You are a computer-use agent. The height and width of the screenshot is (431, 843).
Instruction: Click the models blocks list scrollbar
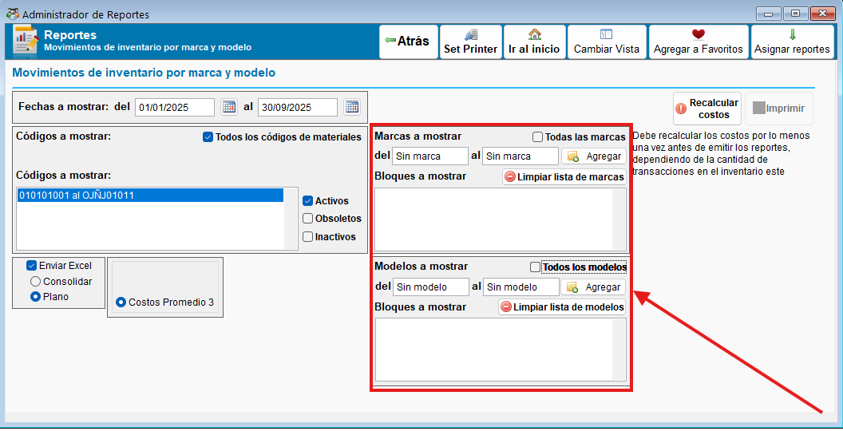coord(619,350)
